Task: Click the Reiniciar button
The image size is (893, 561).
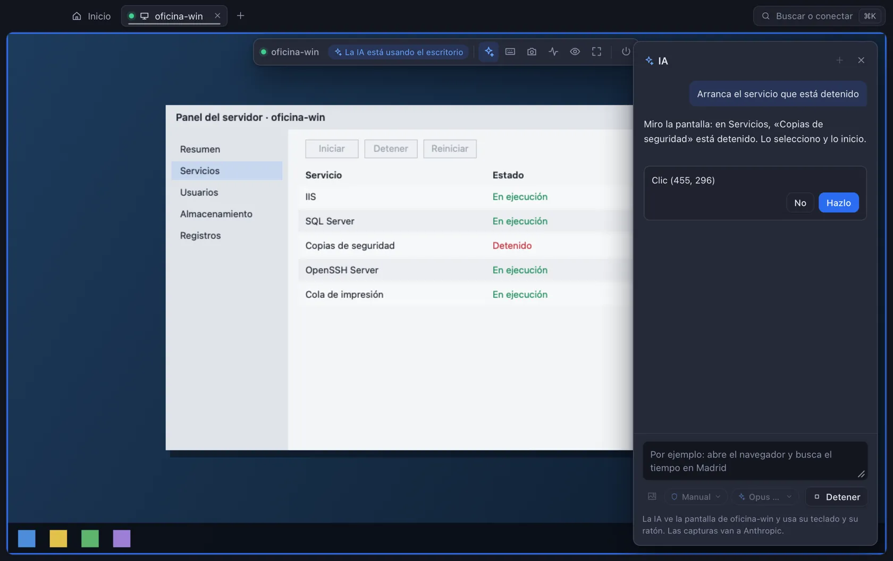Action: click(450, 149)
